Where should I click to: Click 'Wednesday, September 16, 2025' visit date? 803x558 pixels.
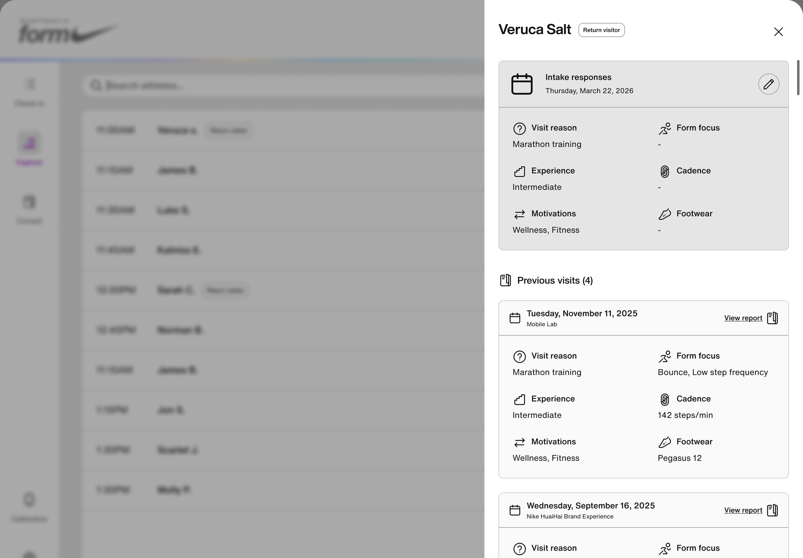(590, 506)
